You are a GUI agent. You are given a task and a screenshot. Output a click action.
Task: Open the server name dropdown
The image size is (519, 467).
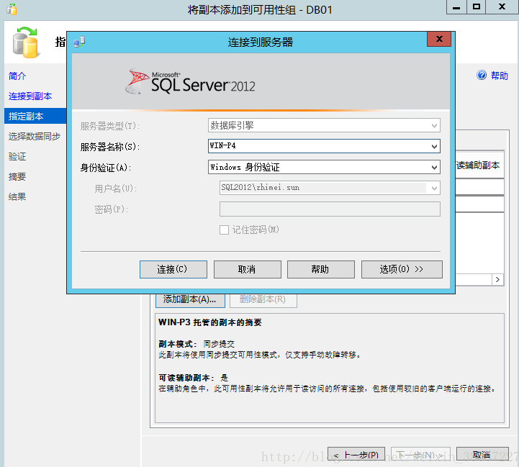coord(434,147)
